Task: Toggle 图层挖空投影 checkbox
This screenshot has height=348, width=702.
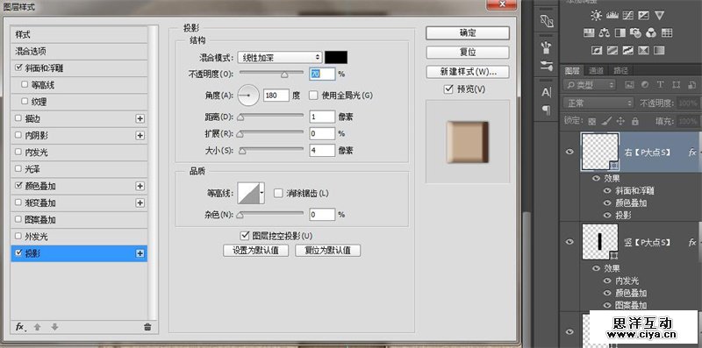Action: (x=245, y=235)
